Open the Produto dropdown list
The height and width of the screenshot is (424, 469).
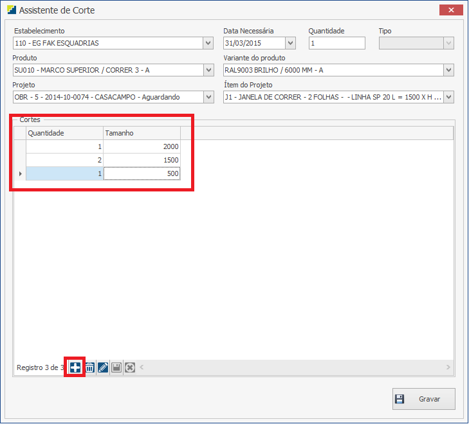208,70
